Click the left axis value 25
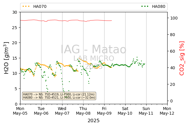The height and width of the screenshot is (126, 188). coord(15,27)
